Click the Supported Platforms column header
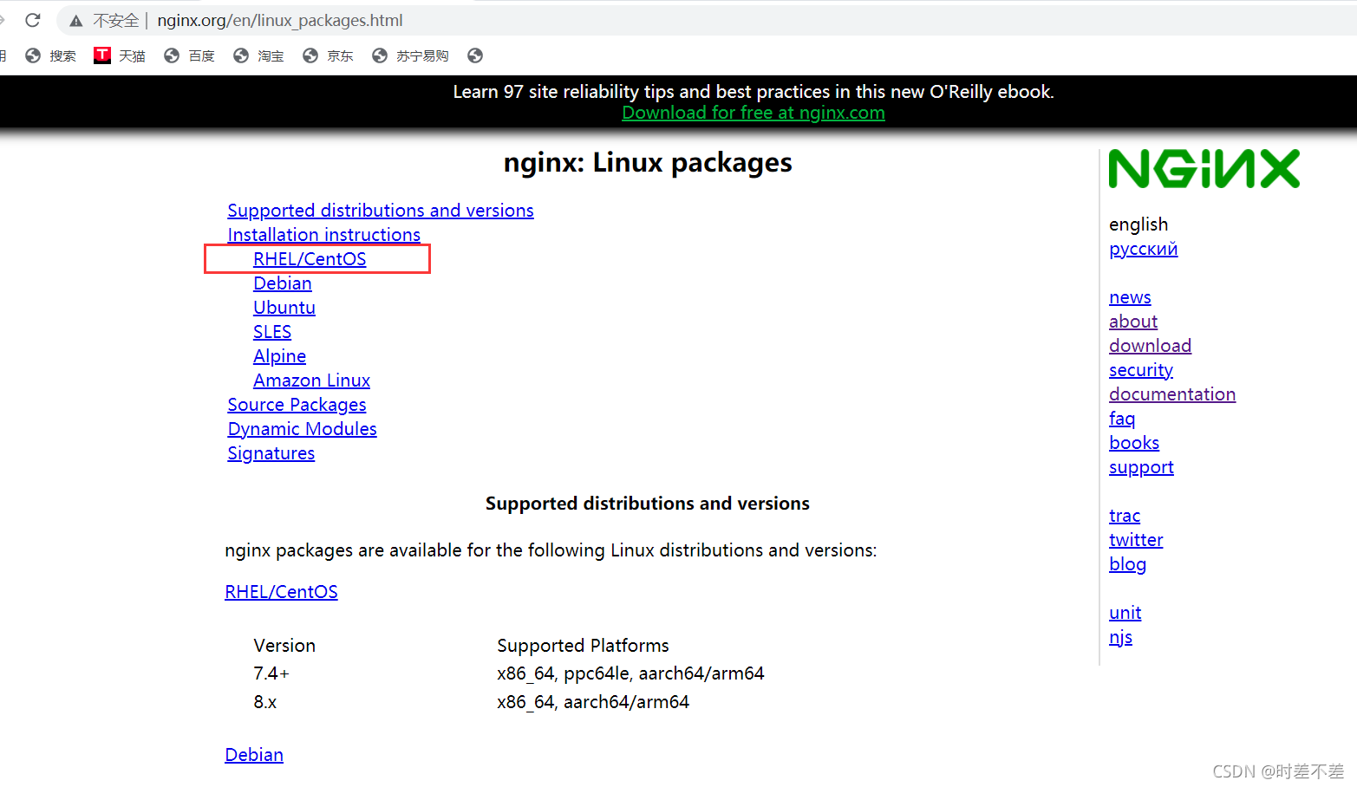The height and width of the screenshot is (787, 1357). 583,646
